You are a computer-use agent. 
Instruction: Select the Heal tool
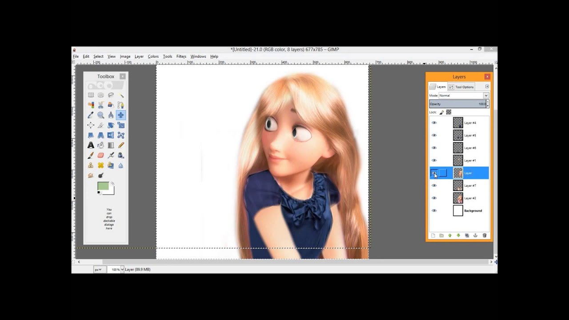pos(101,165)
